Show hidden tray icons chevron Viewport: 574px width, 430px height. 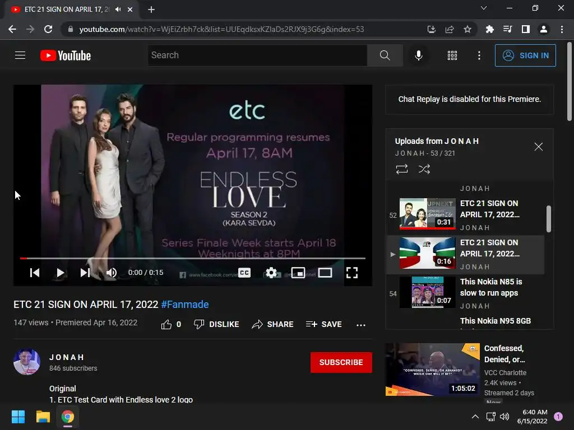(x=475, y=417)
